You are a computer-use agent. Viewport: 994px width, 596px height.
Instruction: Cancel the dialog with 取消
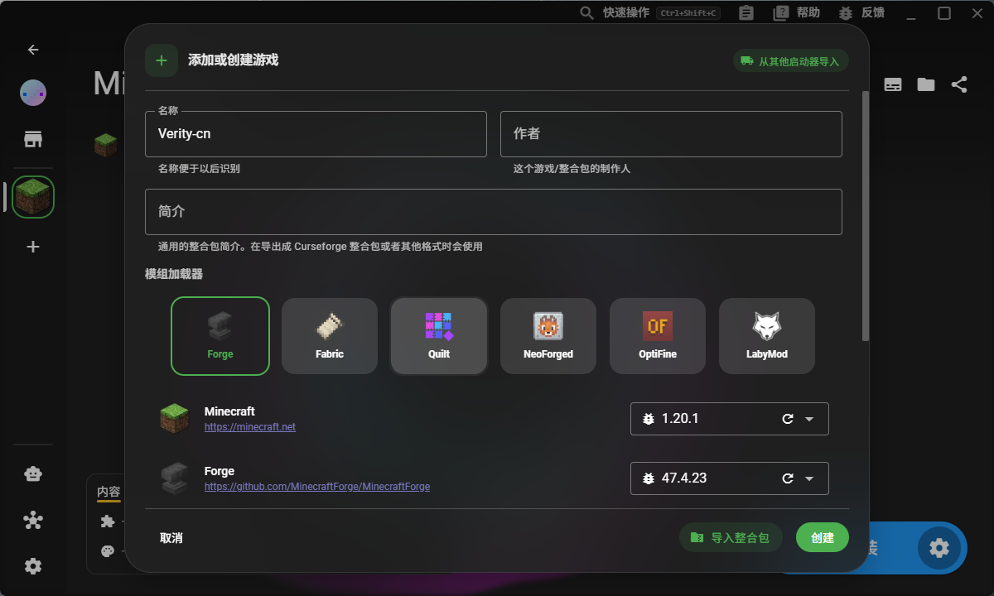[171, 538]
